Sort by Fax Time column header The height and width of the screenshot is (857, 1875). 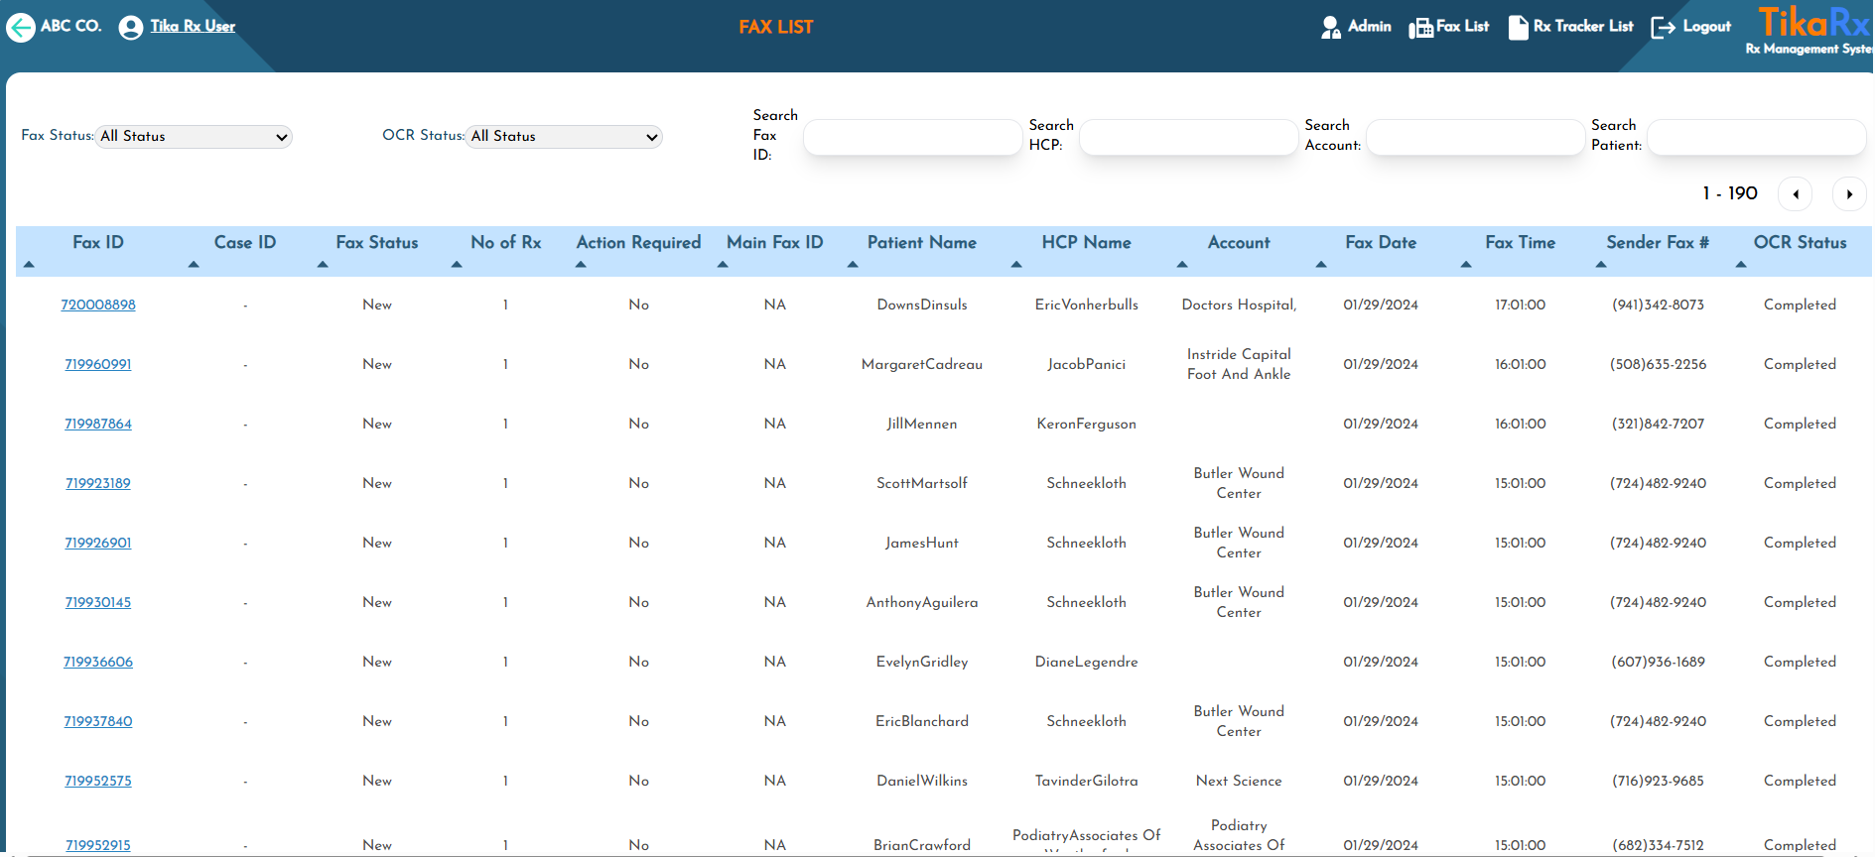click(1521, 242)
